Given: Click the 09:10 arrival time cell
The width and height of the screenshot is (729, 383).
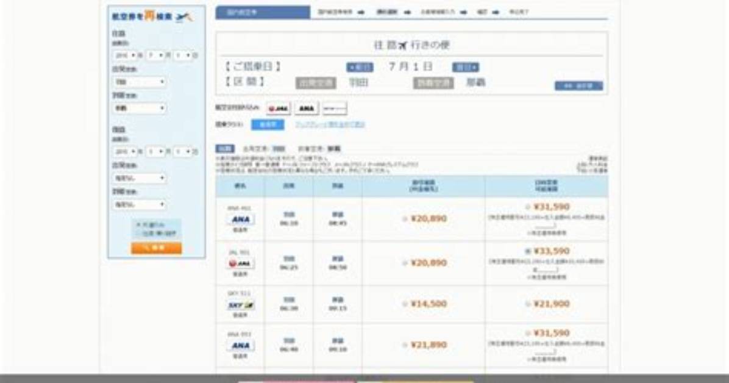Looking at the screenshot, I should 338,345.
